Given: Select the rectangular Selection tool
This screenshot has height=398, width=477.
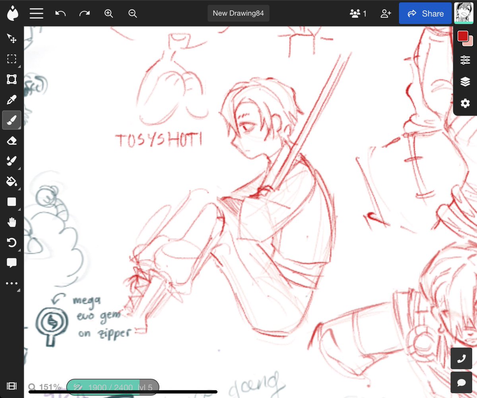Looking at the screenshot, I should (x=12, y=59).
